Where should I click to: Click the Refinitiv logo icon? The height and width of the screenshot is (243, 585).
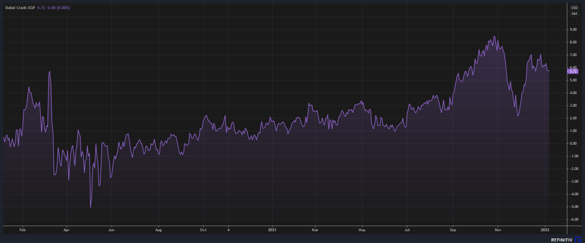click(578, 240)
